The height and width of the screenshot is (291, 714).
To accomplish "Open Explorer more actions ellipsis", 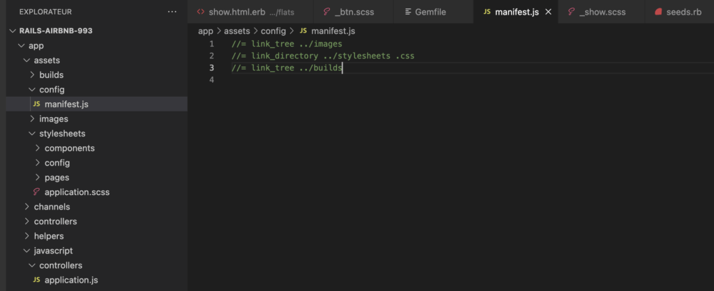I will coord(172,12).
